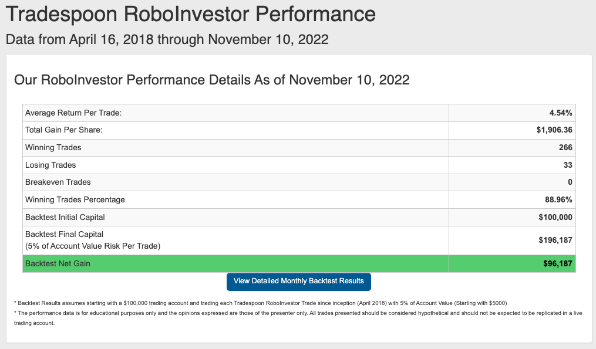Click the $100,000 initial capital value
The image size is (596, 349).
(555, 217)
